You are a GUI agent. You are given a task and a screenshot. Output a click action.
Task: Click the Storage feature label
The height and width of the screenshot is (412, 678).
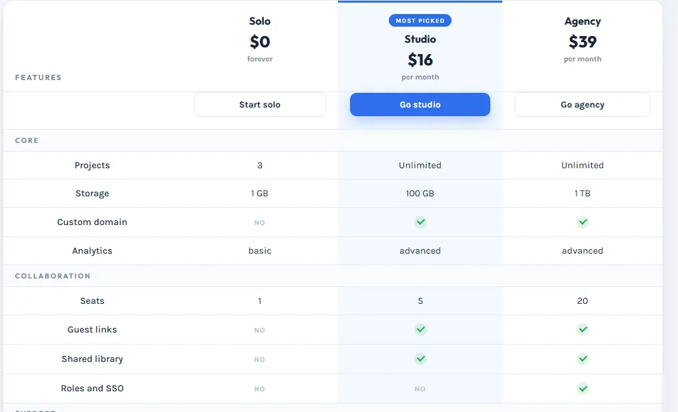tap(92, 194)
